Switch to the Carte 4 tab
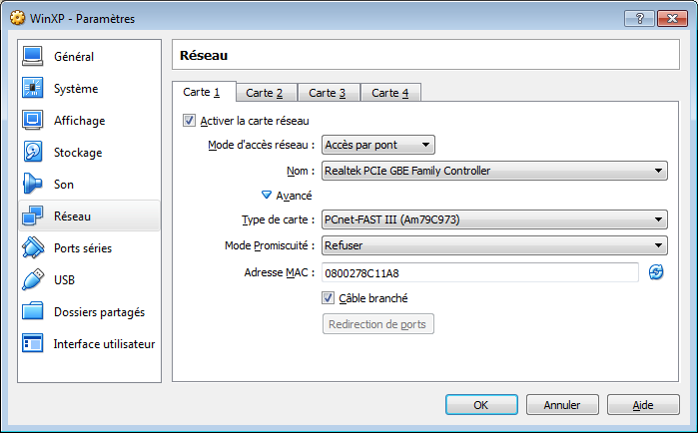698x433 pixels. coord(390,93)
